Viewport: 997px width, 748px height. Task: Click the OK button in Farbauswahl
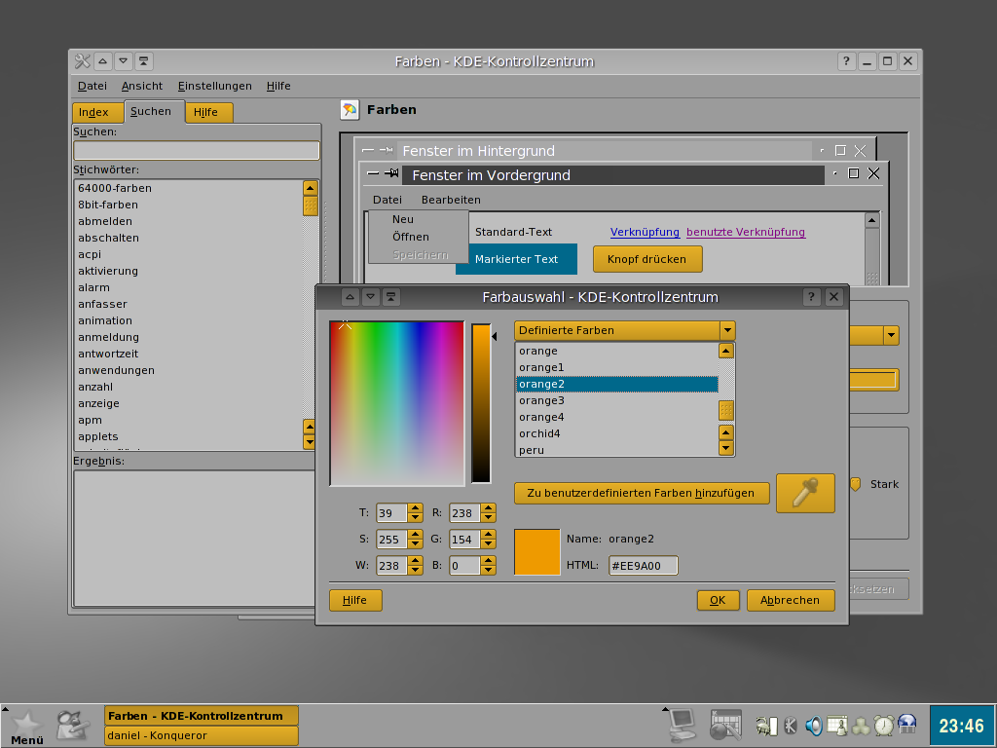(718, 600)
